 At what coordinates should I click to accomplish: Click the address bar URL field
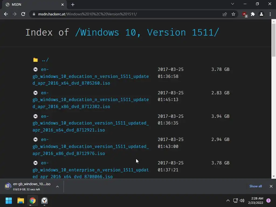pos(127,14)
